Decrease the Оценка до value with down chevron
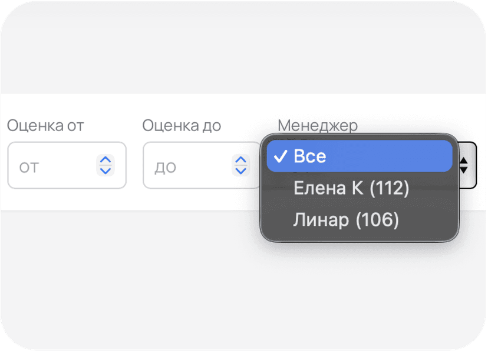Screen dimensions: 488x351 (x=240, y=171)
